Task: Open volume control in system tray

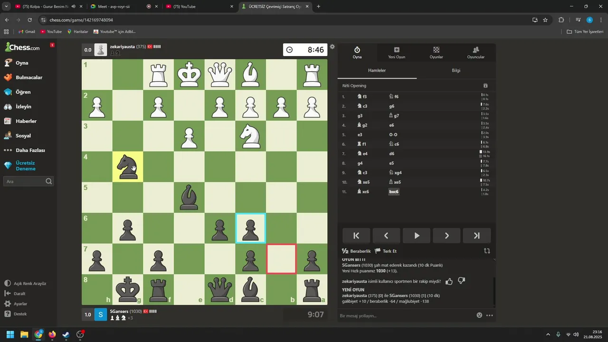Action: (576, 334)
